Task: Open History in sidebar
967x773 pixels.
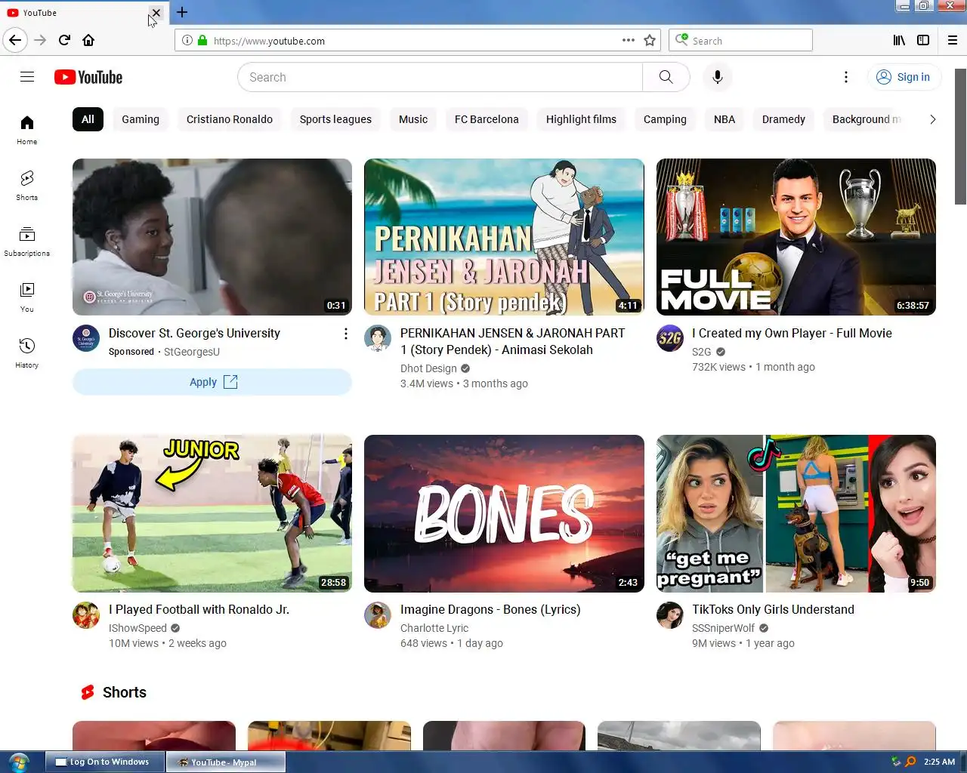Action: tap(27, 353)
